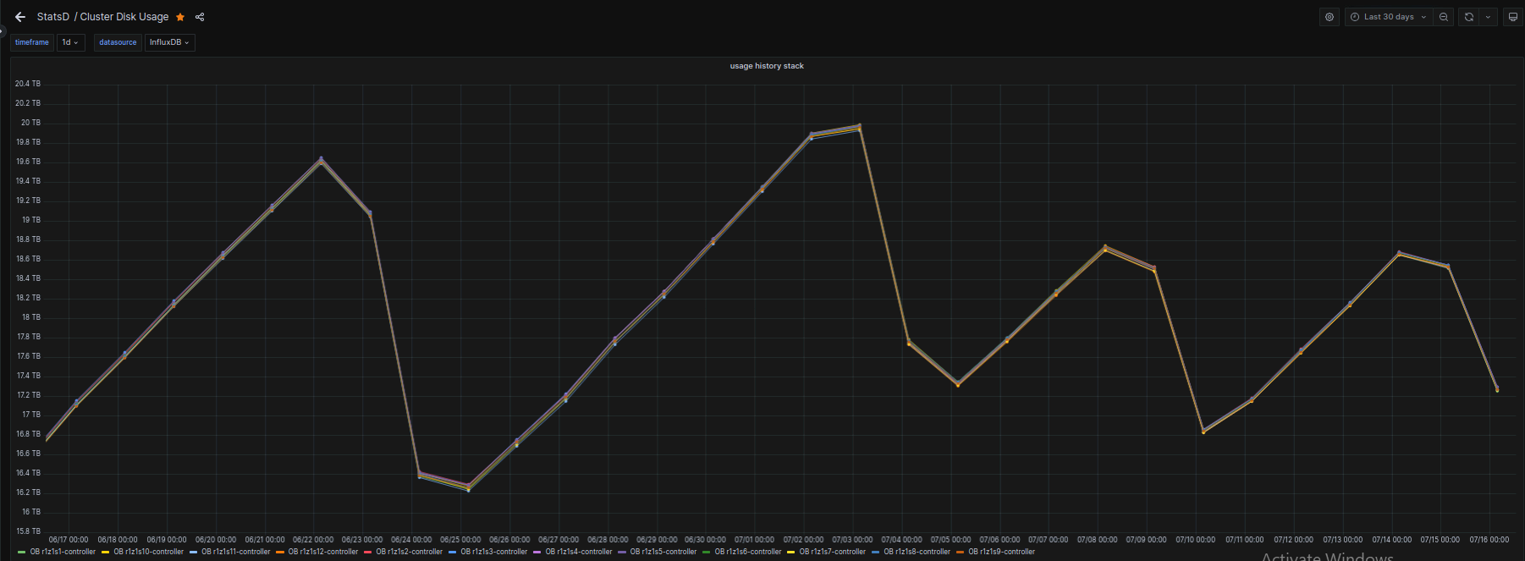The image size is (1525, 561).
Task: Click the StatsD folder breadcrumb link
Action: click(53, 17)
